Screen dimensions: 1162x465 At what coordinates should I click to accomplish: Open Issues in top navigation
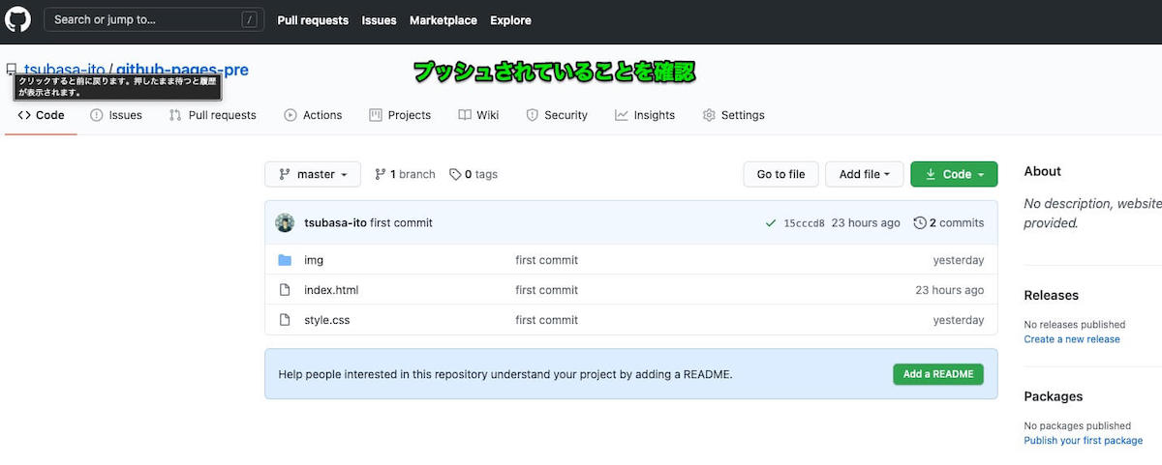click(379, 20)
